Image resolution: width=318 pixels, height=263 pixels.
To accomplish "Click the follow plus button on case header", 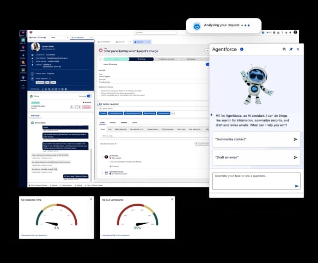I will coord(207,50).
